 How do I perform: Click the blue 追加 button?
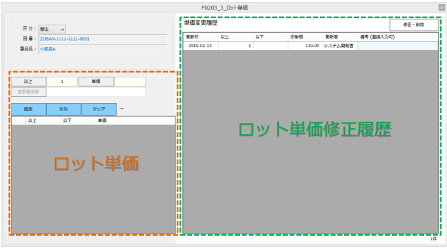click(x=28, y=109)
